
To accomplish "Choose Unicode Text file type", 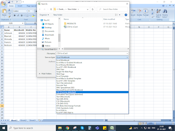I will [x=92, y=85].
